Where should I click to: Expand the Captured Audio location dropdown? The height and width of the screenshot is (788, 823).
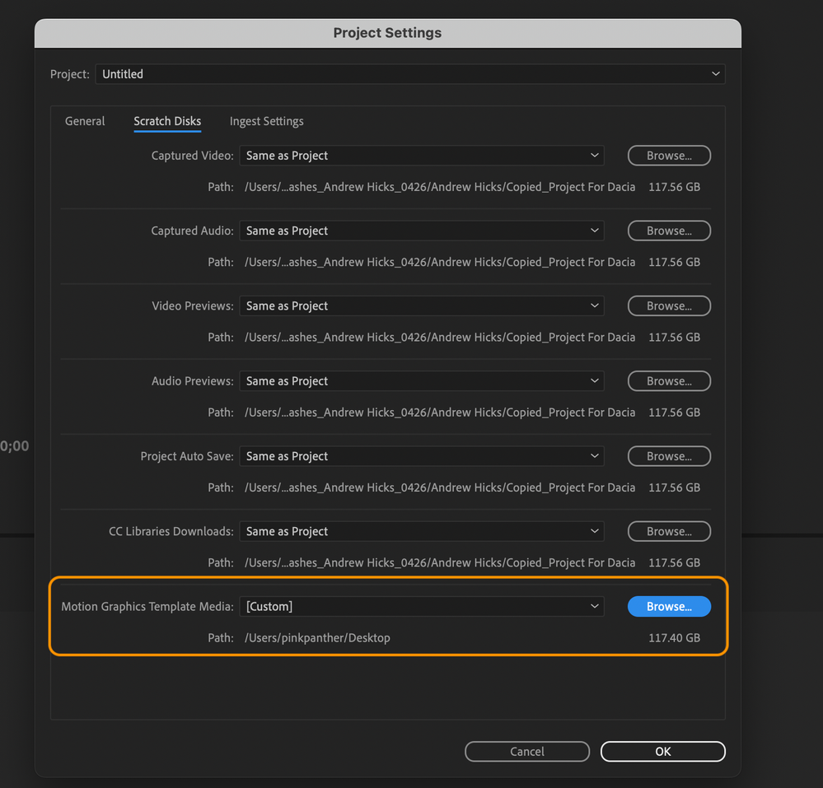click(x=422, y=231)
